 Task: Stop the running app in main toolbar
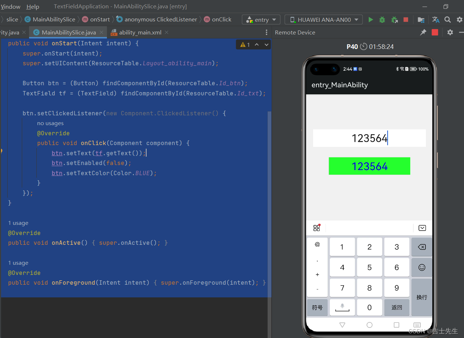click(x=406, y=20)
